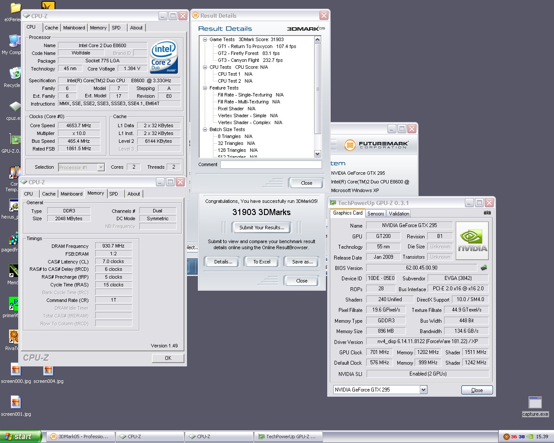554x443 pixels.
Task: Open Recycle Bin desktop icon
Action: click(x=15, y=73)
